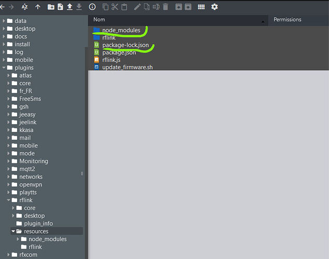Expand the node_modules tree arrow

18,239
